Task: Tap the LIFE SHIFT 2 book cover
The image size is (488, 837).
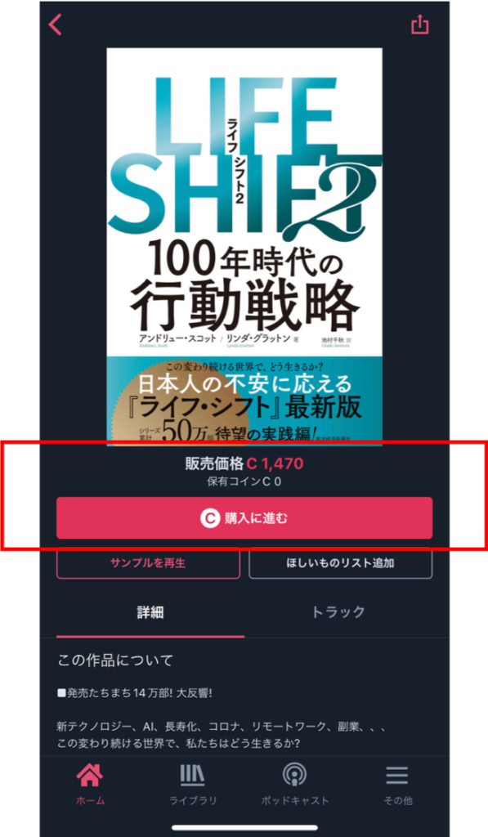Action: tap(244, 247)
